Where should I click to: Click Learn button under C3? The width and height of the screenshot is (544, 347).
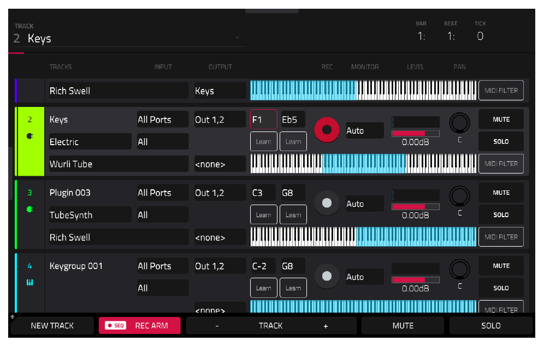point(264,214)
